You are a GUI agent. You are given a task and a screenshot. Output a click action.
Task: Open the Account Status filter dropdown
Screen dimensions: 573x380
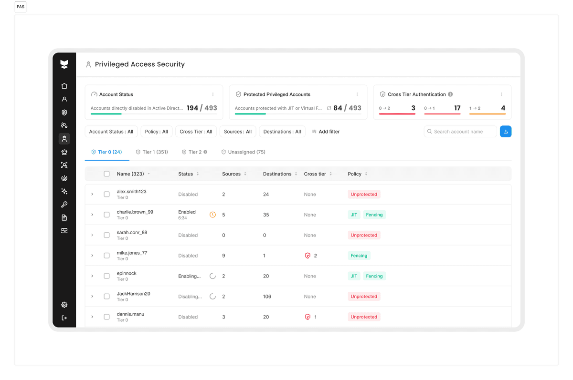point(111,132)
